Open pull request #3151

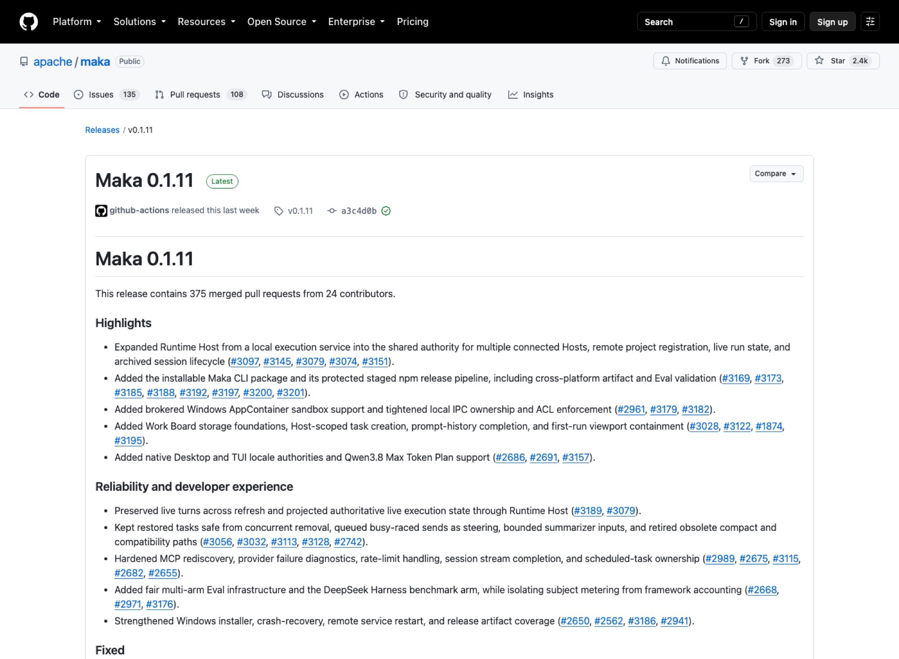375,361
